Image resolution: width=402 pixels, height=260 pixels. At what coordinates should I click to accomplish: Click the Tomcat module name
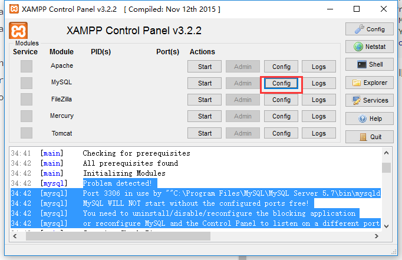62,133
